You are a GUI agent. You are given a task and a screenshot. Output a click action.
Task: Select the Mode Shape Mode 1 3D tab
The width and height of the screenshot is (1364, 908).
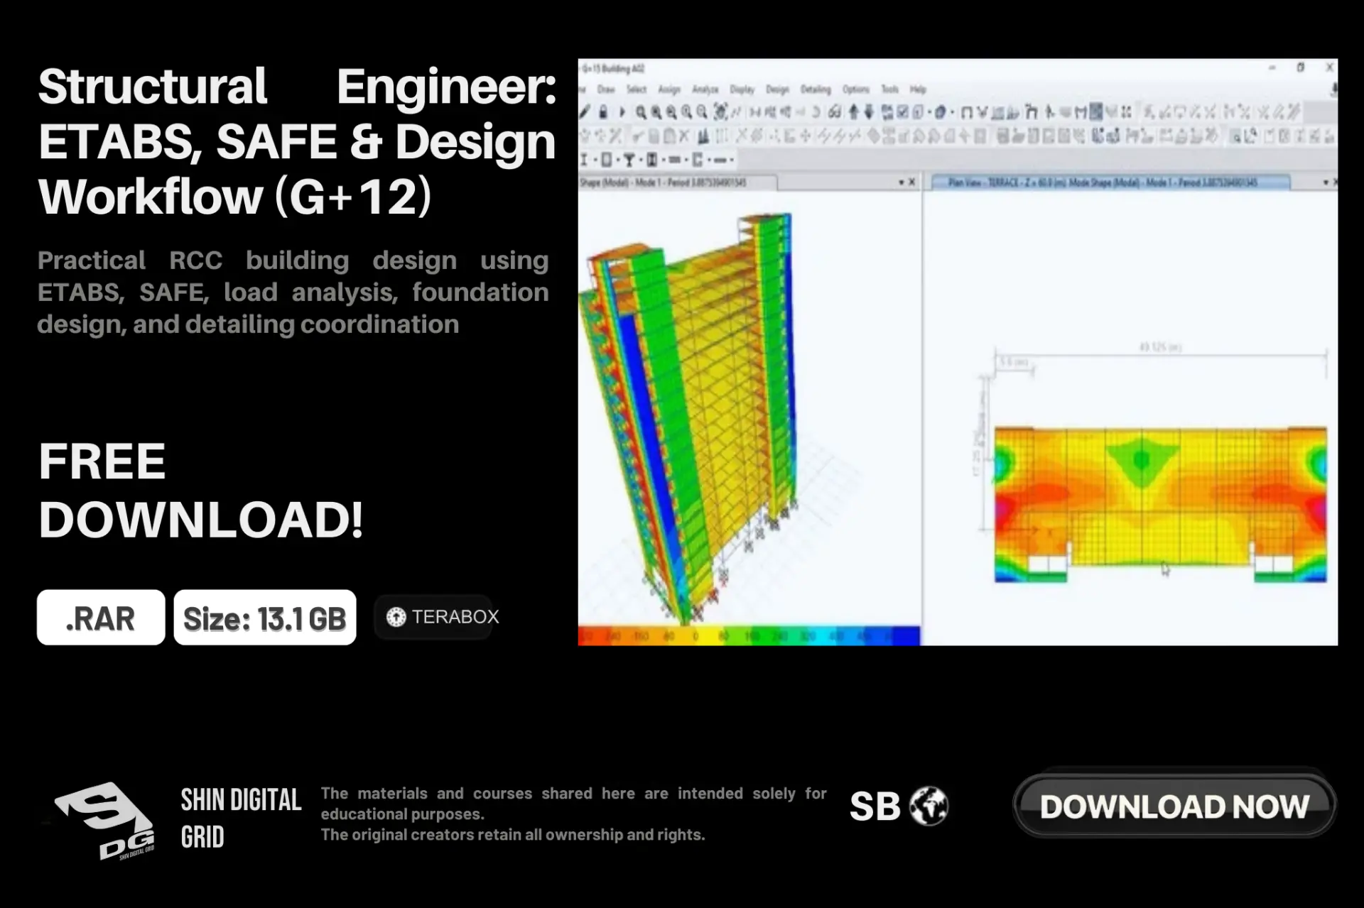point(677,182)
